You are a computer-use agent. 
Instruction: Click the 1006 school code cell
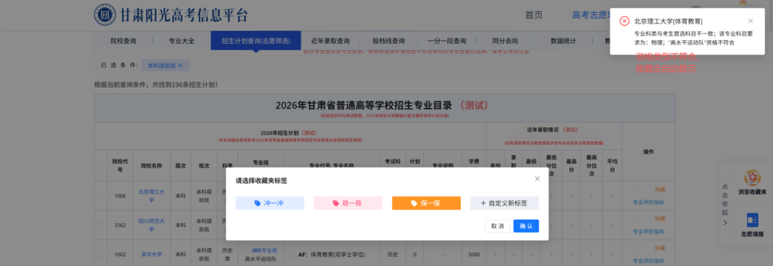[x=120, y=196]
